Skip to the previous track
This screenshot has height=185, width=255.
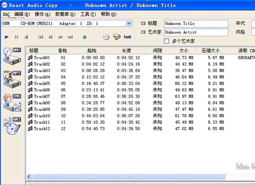(41, 37)
